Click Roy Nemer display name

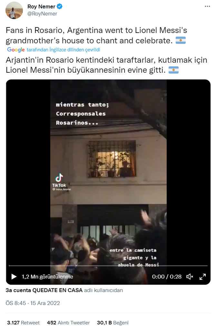point(41,6)
